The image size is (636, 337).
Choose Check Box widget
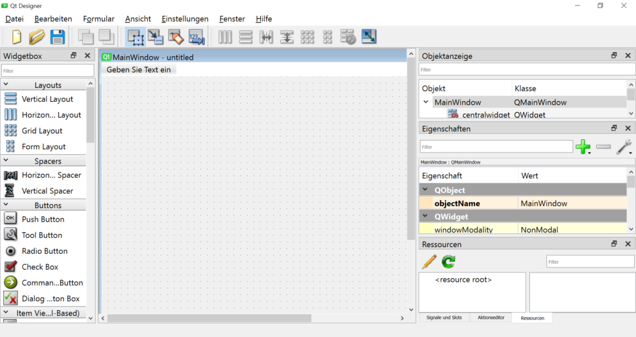pyautogui.click(x=43, y=266)
